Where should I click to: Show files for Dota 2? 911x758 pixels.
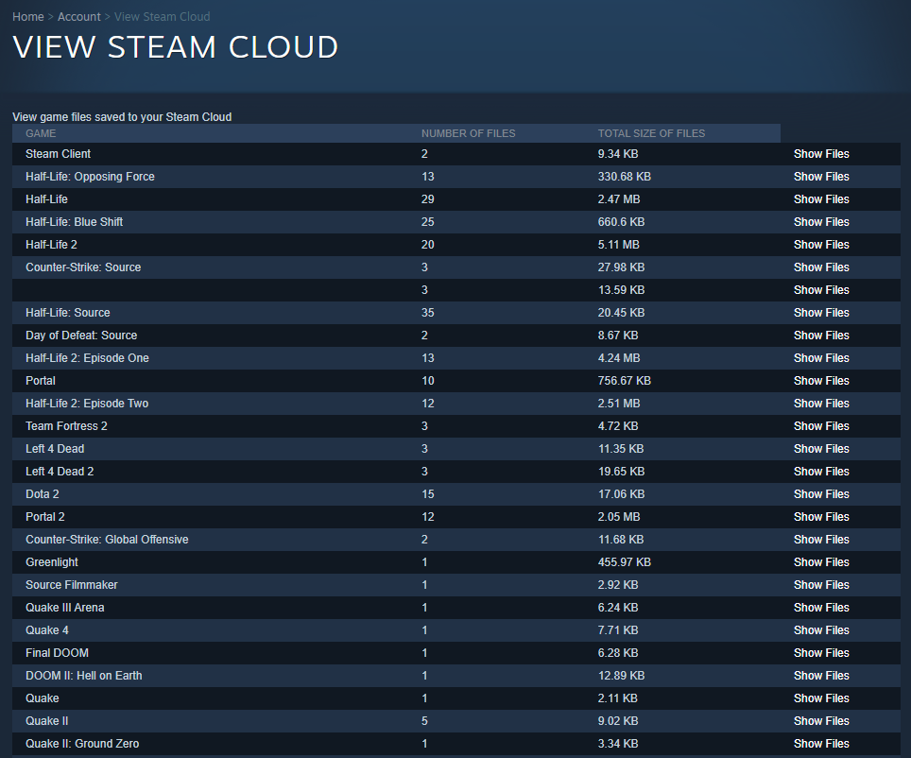[820, 493]
